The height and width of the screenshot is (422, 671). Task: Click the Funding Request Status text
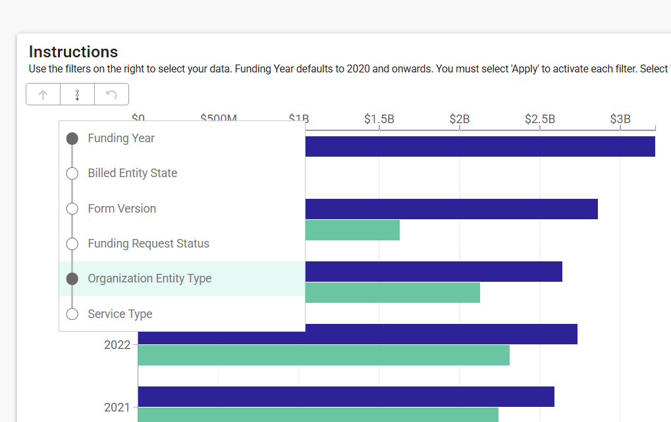(x=148, y=244)
